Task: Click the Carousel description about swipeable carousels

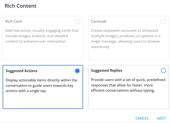Action: 126,39
